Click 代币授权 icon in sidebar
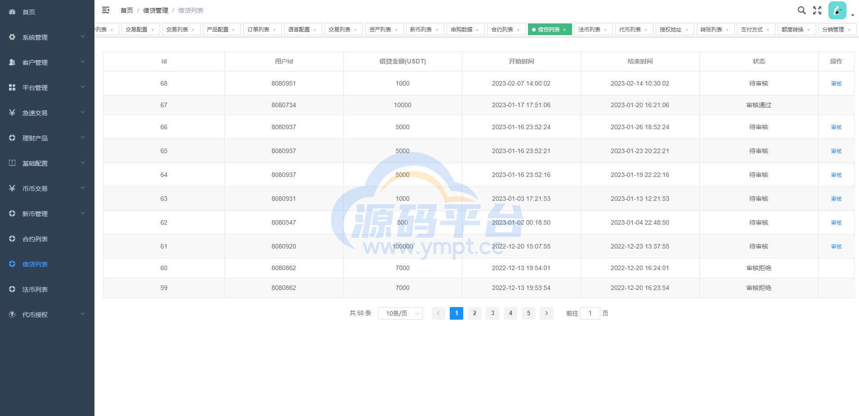Image resolution: width=859 pixels, height=416 pixels. [12, 315]
